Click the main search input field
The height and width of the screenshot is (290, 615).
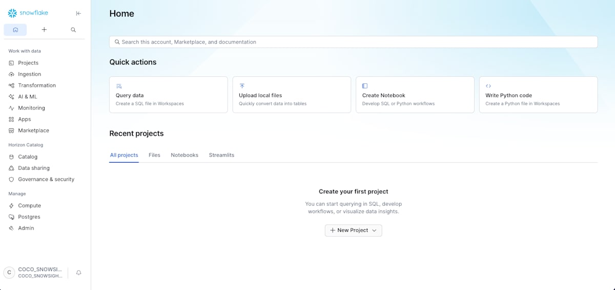353,42
